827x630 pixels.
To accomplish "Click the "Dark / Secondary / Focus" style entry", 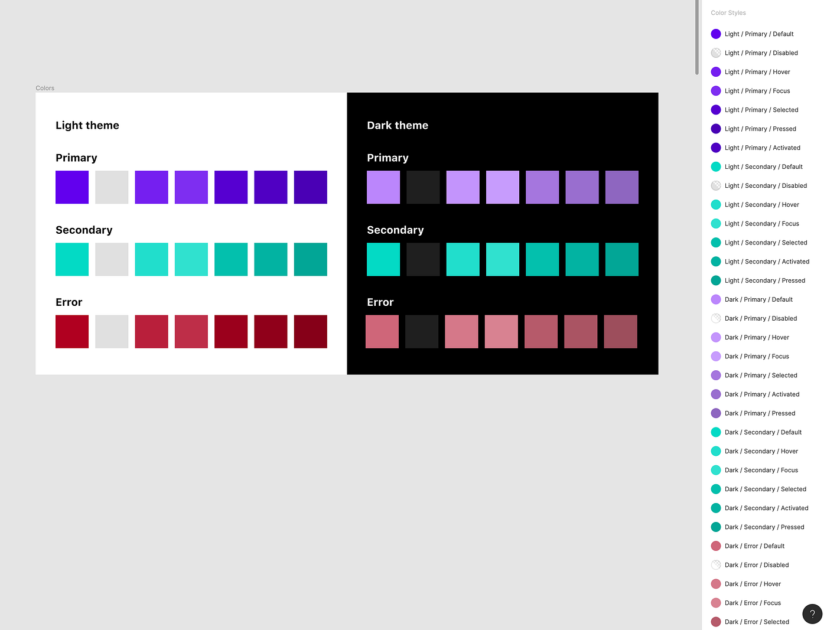I will tap(761, 470).
